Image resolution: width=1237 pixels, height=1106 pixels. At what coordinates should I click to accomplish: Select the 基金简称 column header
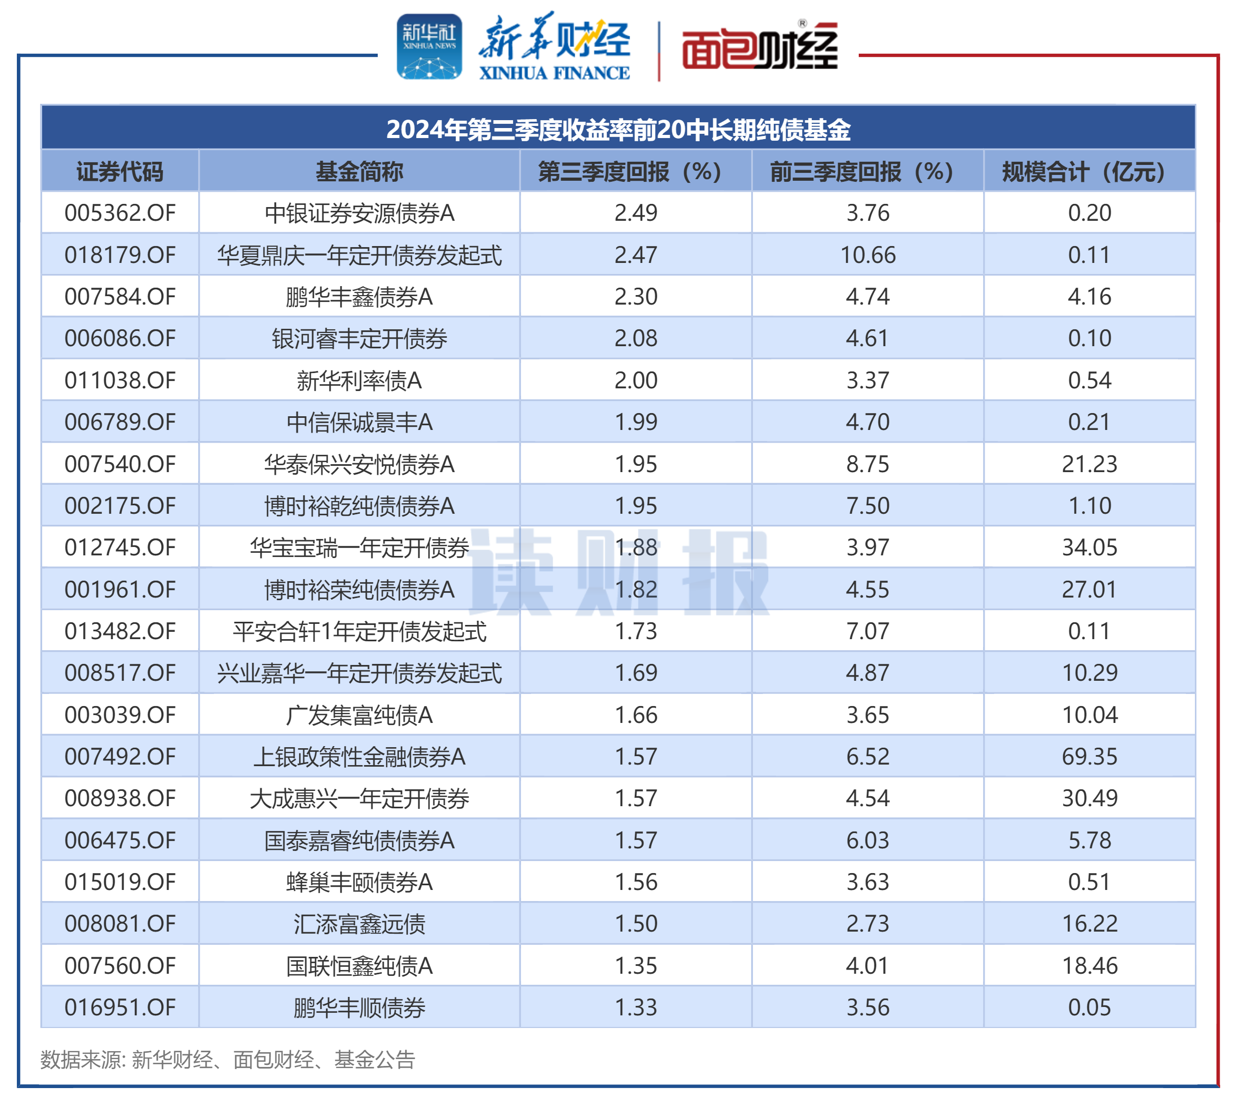(x=358, y=172)
